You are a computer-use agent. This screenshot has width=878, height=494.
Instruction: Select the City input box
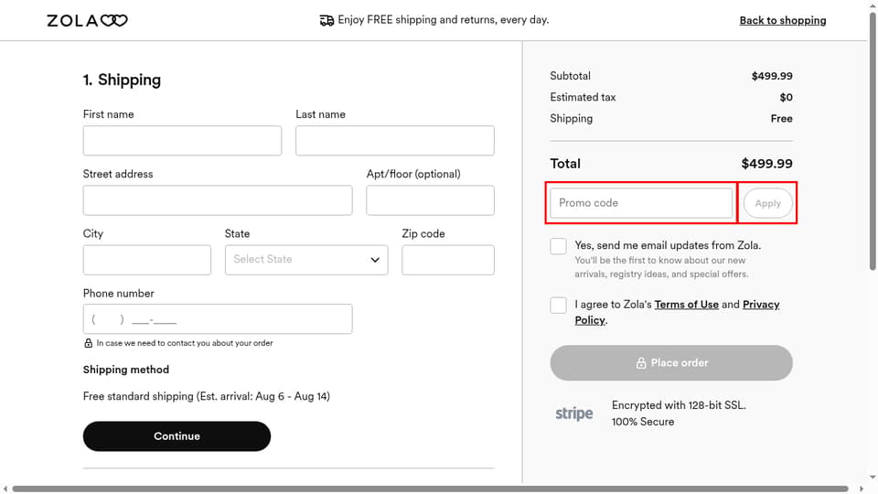point(146,260)
